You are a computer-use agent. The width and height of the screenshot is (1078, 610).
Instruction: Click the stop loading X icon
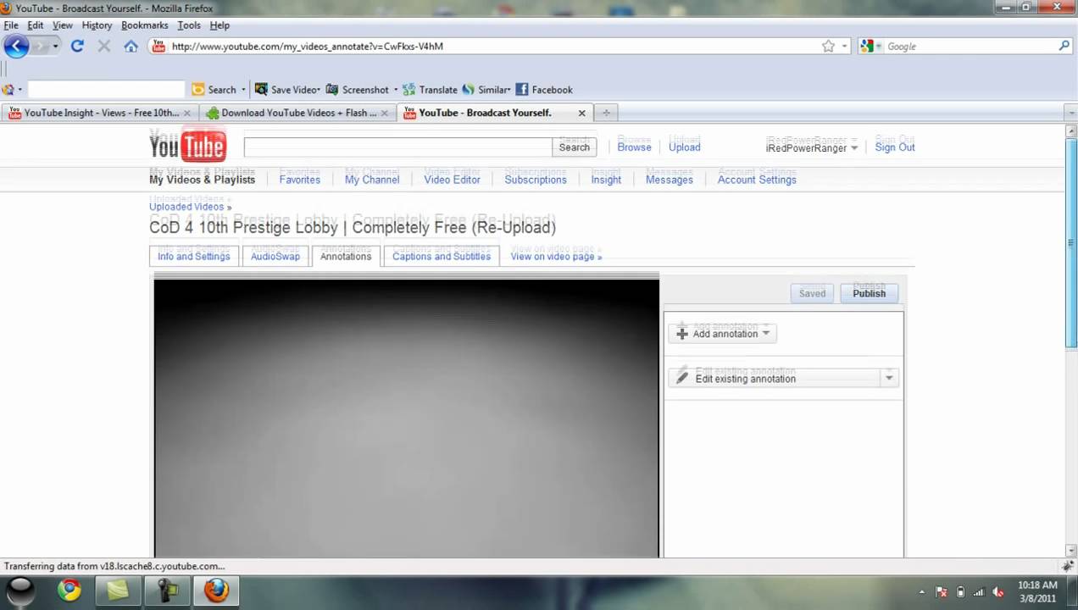pos(104,46)
